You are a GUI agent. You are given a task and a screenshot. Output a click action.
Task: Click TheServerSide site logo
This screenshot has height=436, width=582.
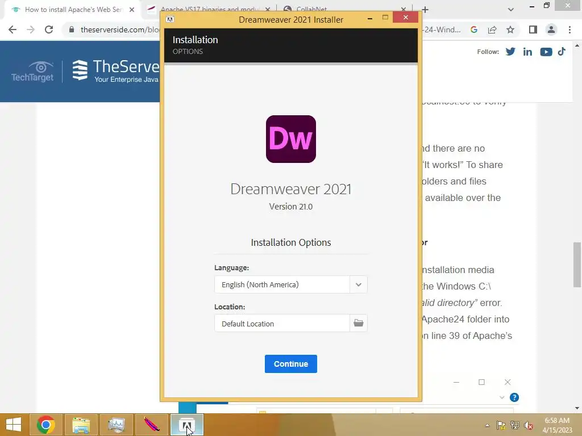(116, 70)
